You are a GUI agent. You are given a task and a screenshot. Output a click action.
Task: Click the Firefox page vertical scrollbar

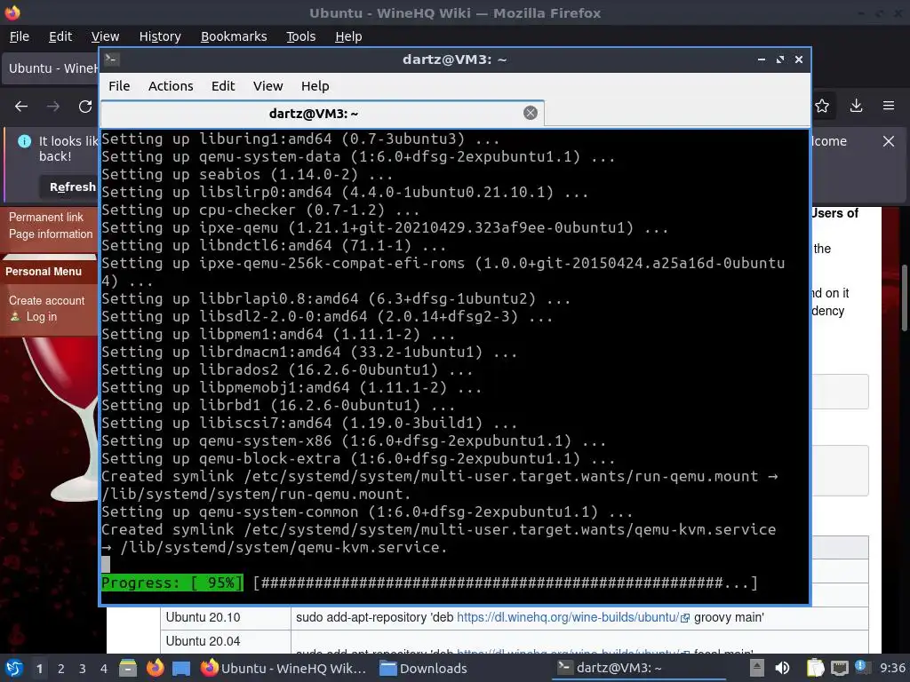tap(904, 298)
